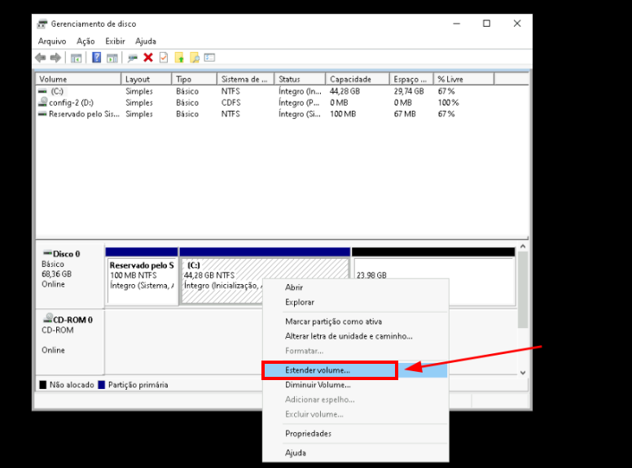Click the 29,74 GB free space cell

point(409,91)
